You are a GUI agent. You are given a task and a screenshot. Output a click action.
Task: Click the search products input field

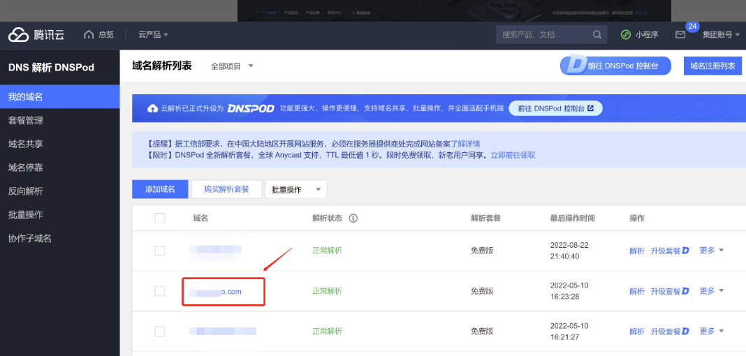tap(541, 35)
